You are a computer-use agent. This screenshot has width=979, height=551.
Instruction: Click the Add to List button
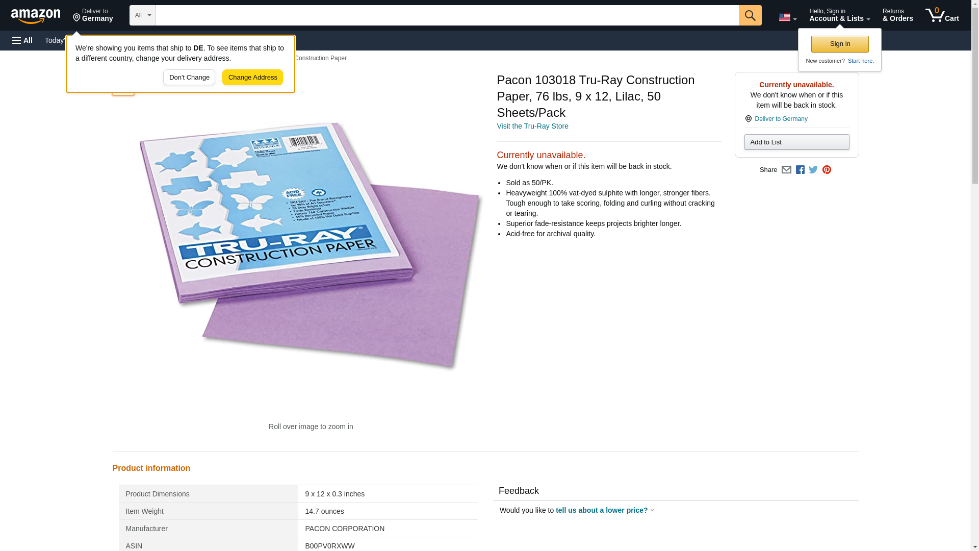(796, 142)
